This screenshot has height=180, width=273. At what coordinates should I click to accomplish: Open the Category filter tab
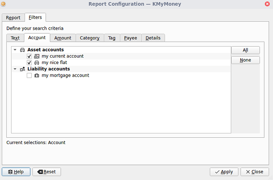[89, 38]
